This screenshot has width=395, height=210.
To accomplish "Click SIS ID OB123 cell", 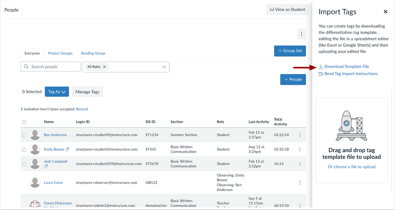I will click(151, 183).
